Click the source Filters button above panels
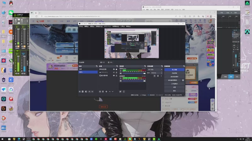 [110, 62]
